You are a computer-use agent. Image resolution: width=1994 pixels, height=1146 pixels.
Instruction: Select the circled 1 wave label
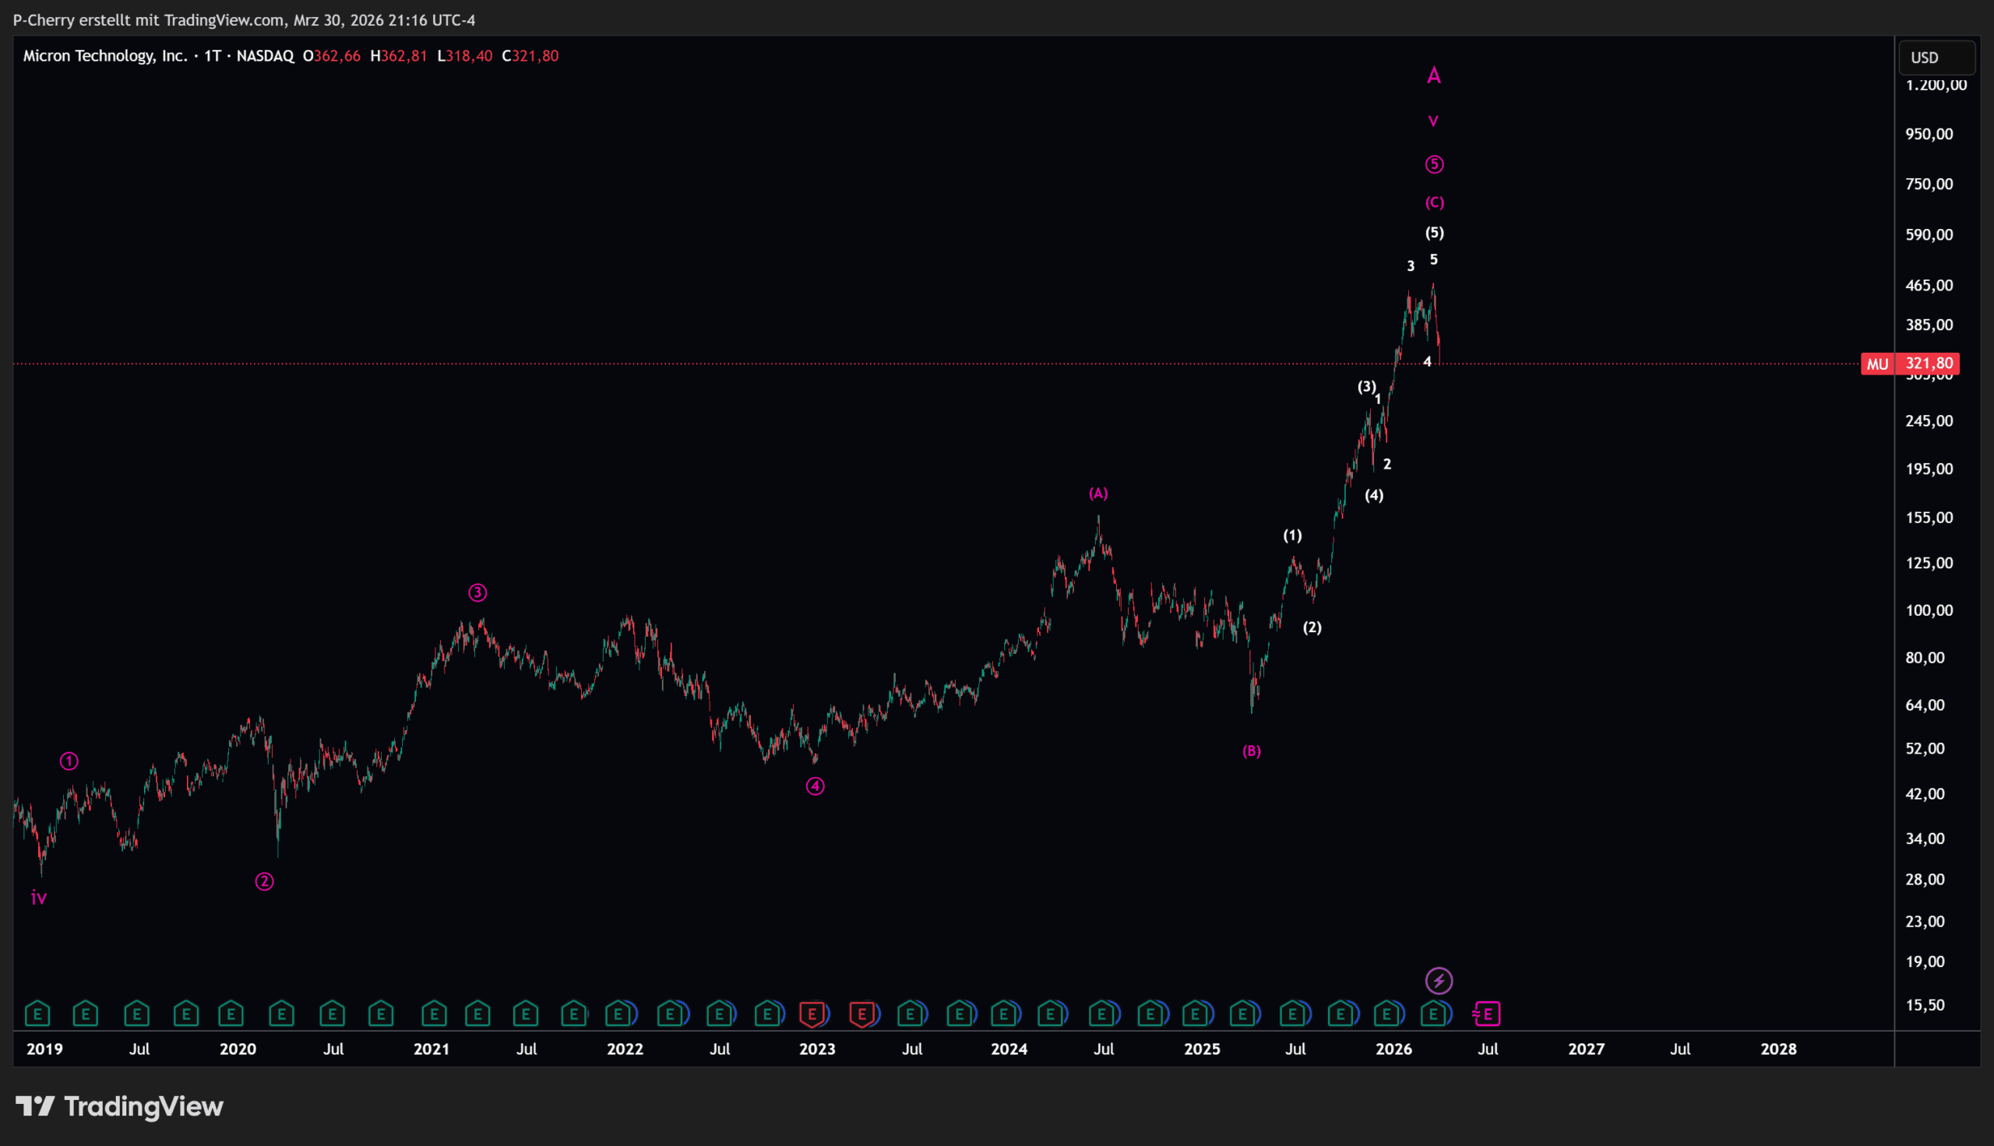tap(69, 761)
